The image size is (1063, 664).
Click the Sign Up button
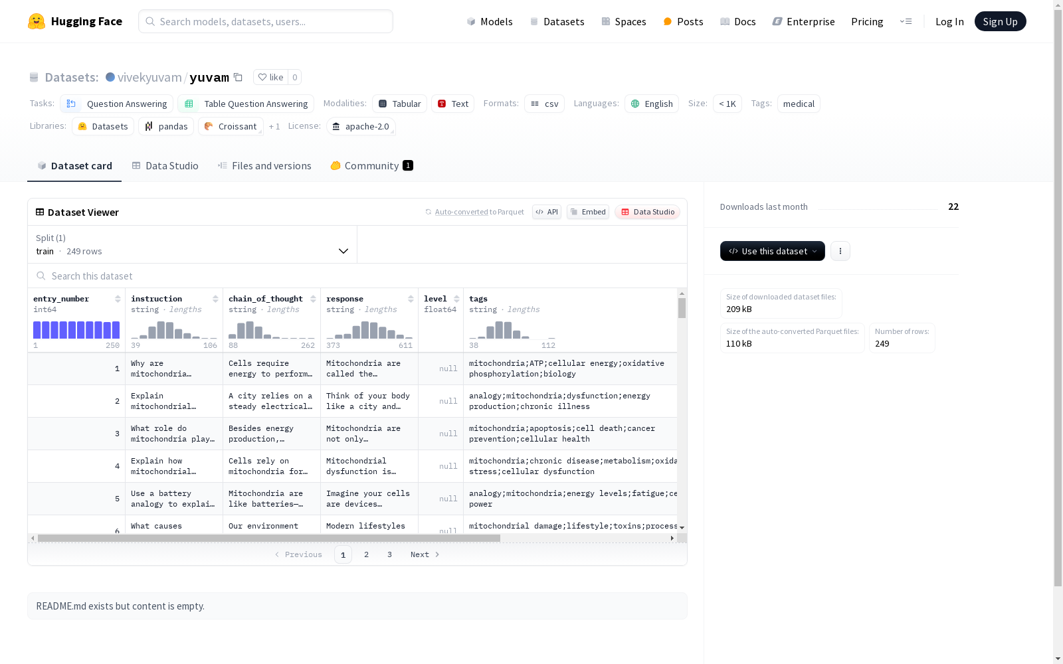pyautogui.click(x=1000, y=21)
